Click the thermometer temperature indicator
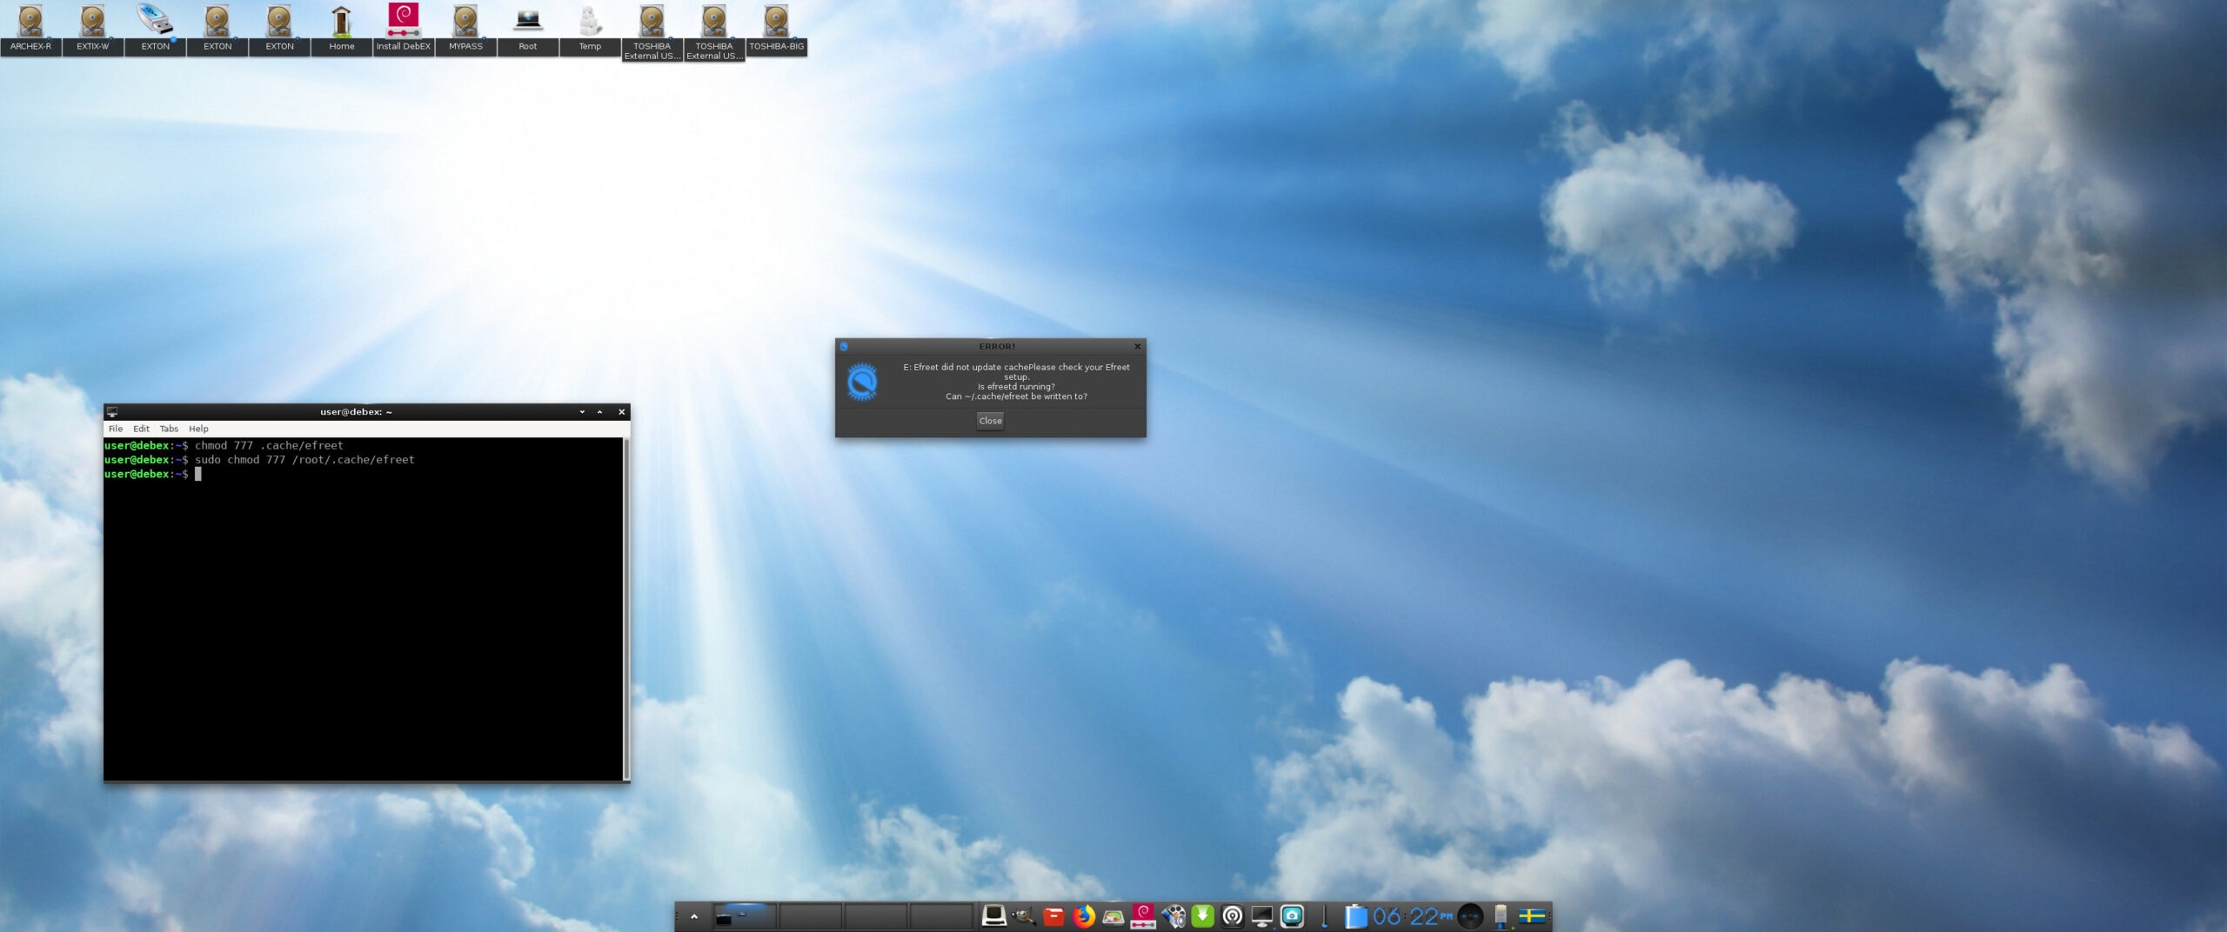 coord(1324,916)
